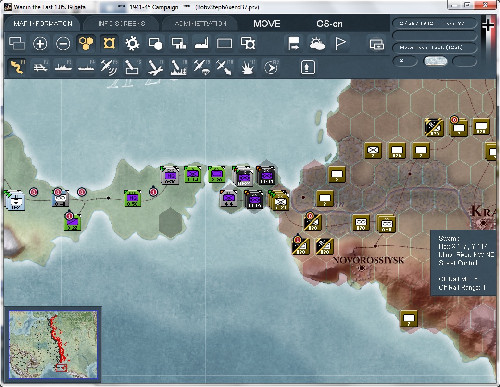Select F2 Rail movement mode icon
The height and width of the screenshot is (387, 500).
[x=40, y=67]
